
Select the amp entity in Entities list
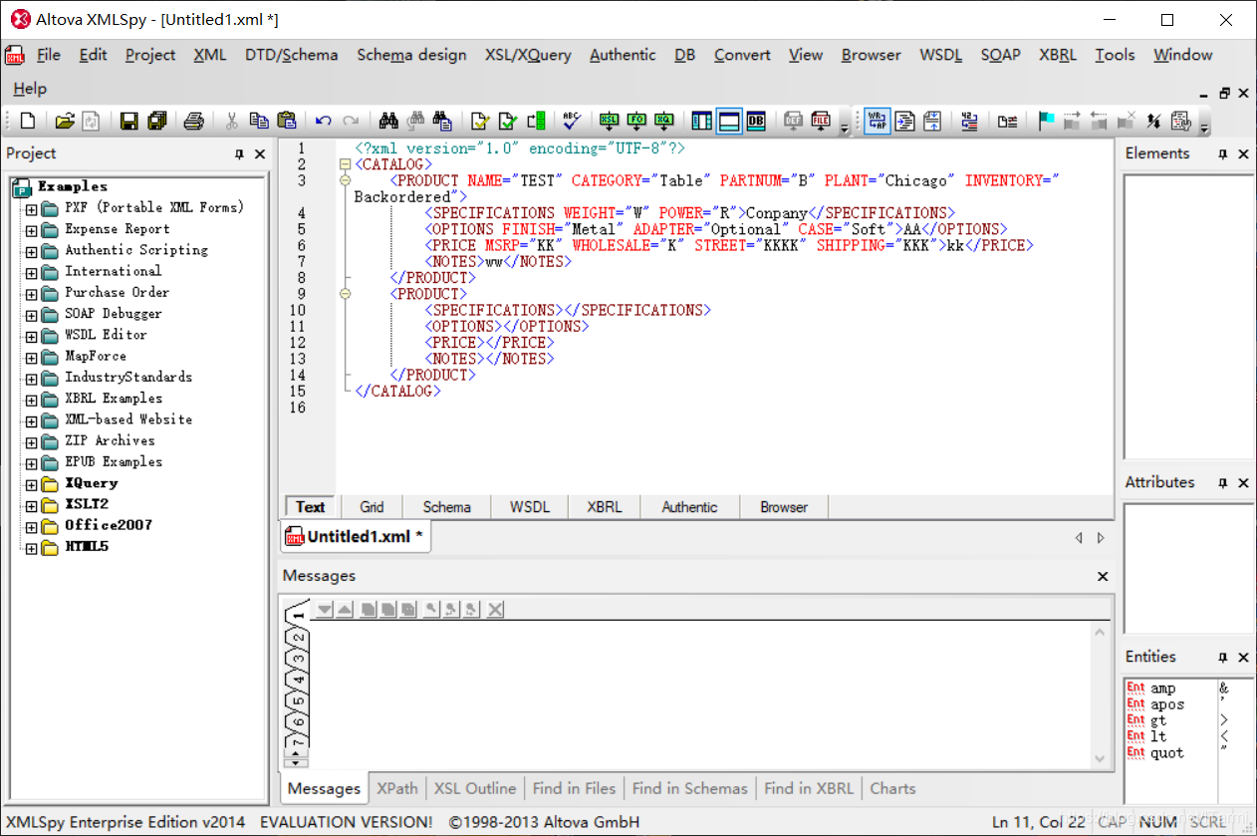point(1162,689)
